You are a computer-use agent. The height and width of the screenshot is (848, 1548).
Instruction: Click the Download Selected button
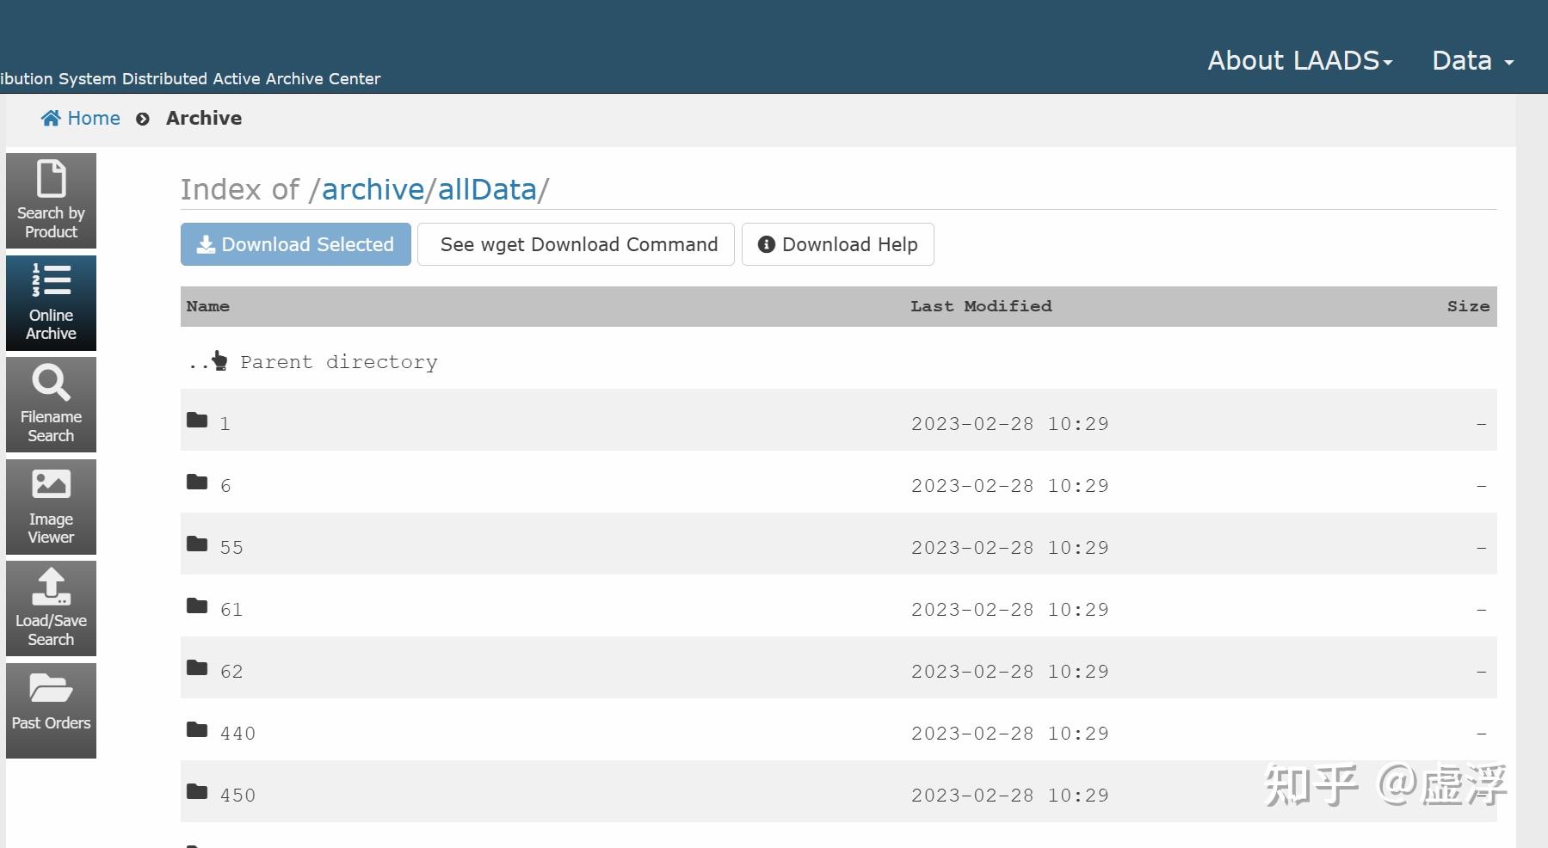[x=295, y=245]
